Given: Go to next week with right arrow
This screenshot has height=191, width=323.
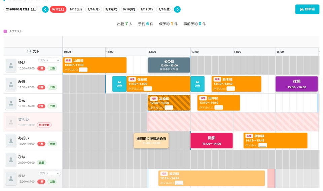Looking at the screenshot, I should (x=177, y=9).
